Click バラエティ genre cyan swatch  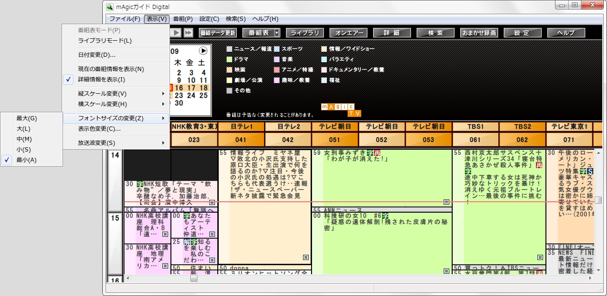324,59
